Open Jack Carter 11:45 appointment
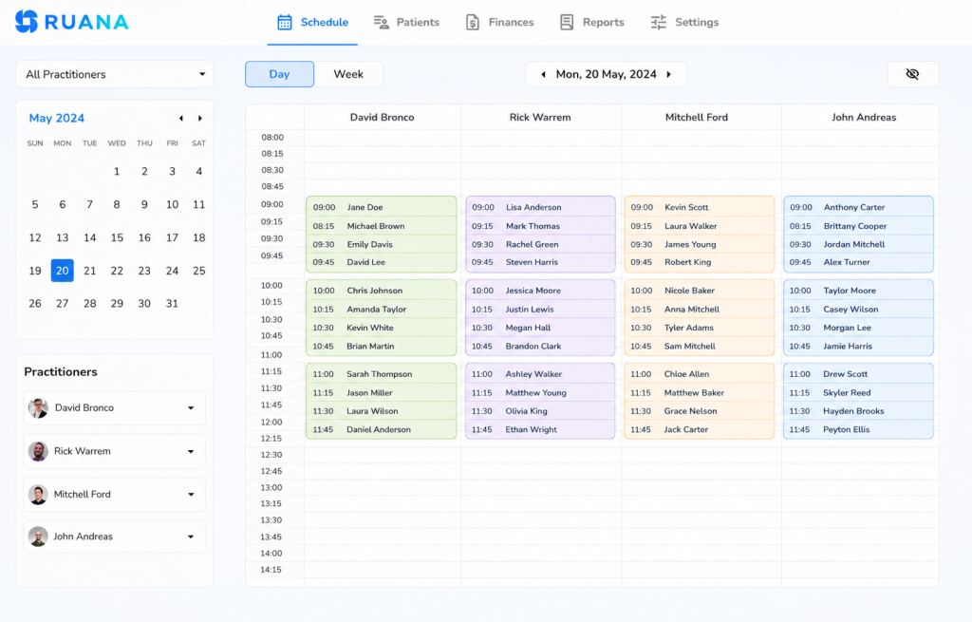 pyautogui.click(x=700, y=429)
